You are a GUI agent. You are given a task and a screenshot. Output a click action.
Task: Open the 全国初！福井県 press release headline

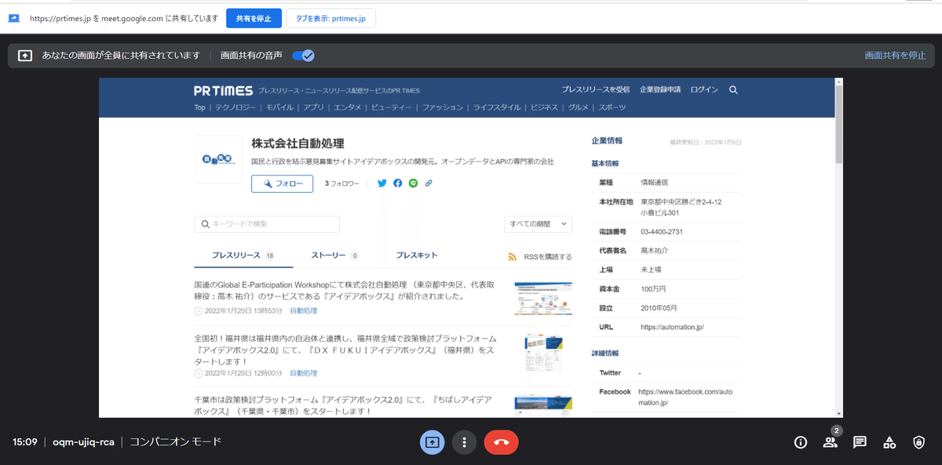[x=345, y=349]
